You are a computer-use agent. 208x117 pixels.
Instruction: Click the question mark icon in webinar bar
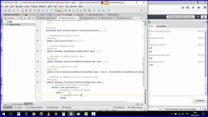(198, 17)
